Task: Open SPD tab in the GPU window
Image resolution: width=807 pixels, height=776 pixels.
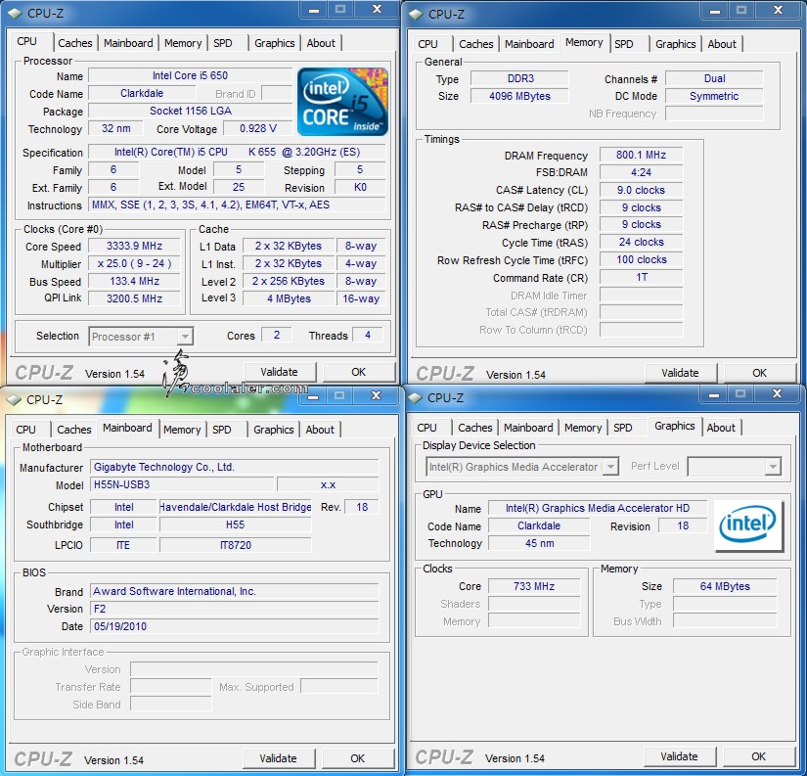Action: click(623, 428)
